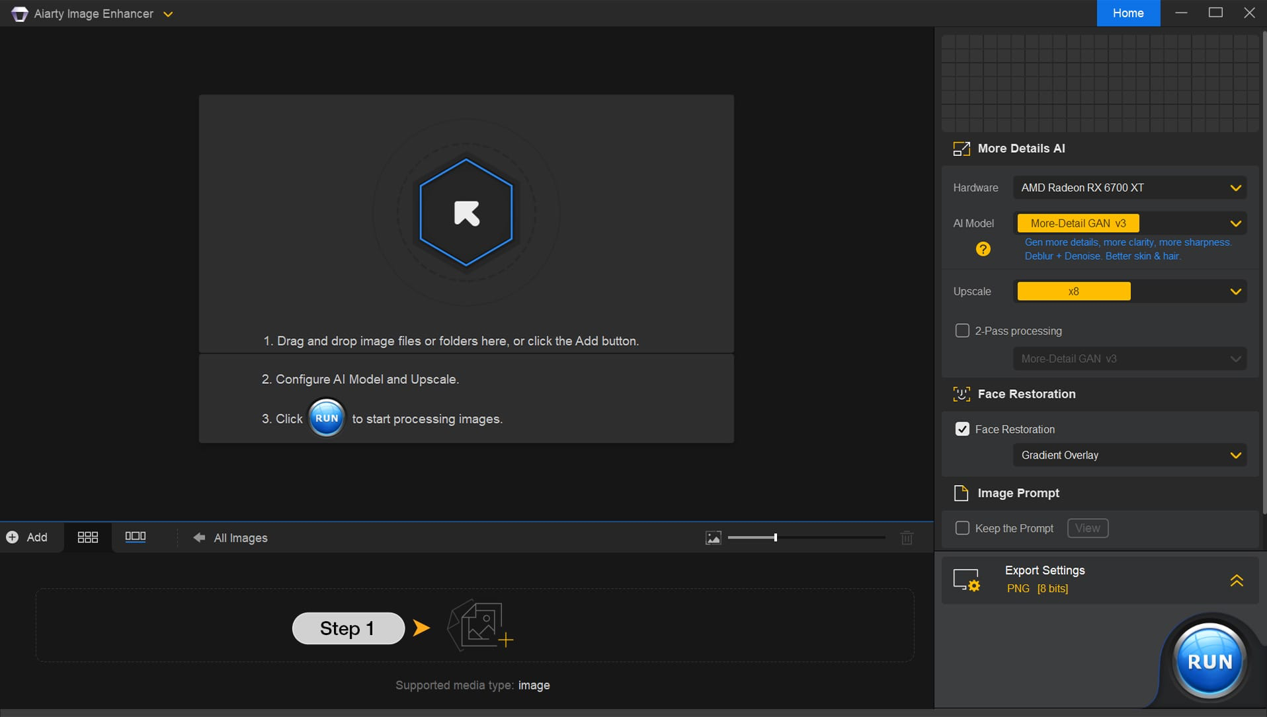Click the More Details AI panel icon
Screen dimensions: 1267x717
click(963, 148)
